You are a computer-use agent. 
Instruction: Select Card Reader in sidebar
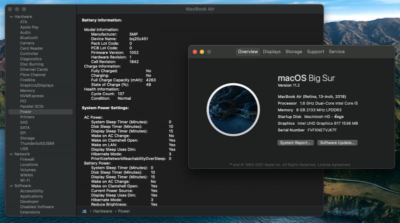[x=31, y=48]
